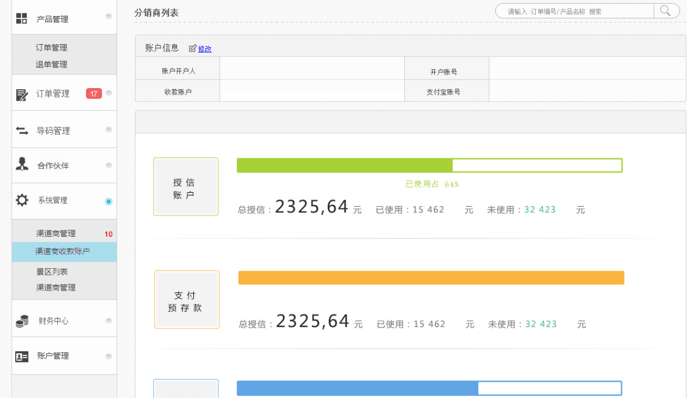Expand the 合作伙伴 sidebar section

coord(53,165)
